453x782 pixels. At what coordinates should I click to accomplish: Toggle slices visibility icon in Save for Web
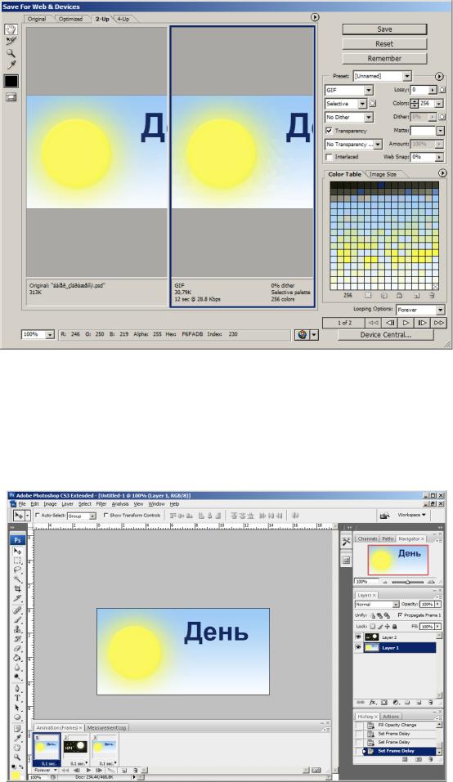pos(11,97)
